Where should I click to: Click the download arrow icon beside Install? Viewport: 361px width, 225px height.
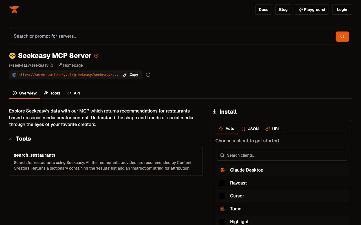(x=215, y=112)
